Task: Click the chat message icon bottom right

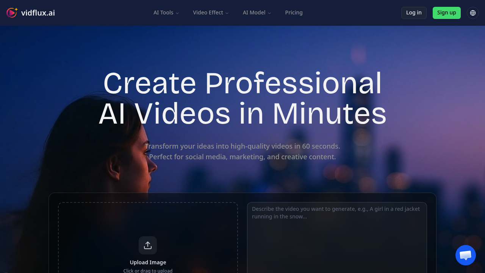Action: [x=465, y=255]
